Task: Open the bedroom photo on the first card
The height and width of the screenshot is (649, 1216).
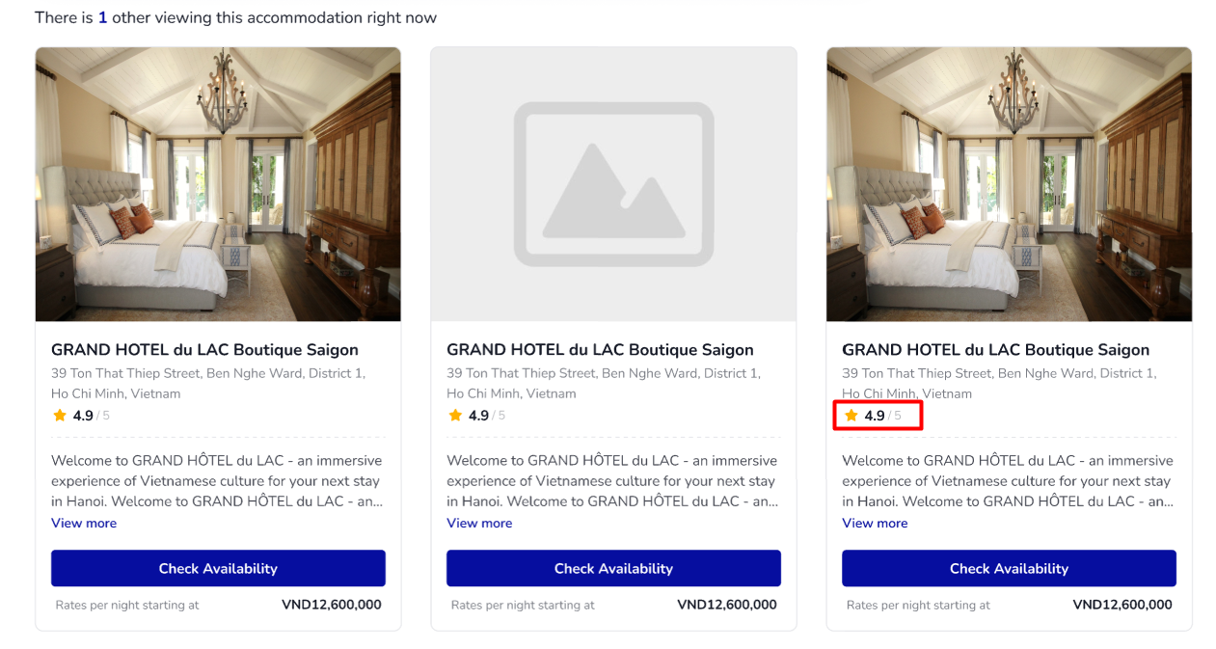Action: [x=218, y=184]
